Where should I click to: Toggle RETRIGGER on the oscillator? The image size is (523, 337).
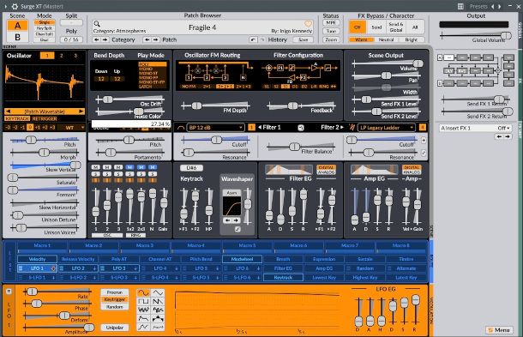tap(45, 118)
